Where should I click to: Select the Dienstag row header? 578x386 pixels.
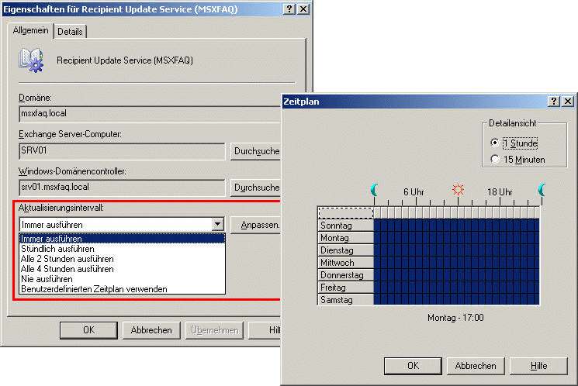pyautogui.click(x=346, y=250)
